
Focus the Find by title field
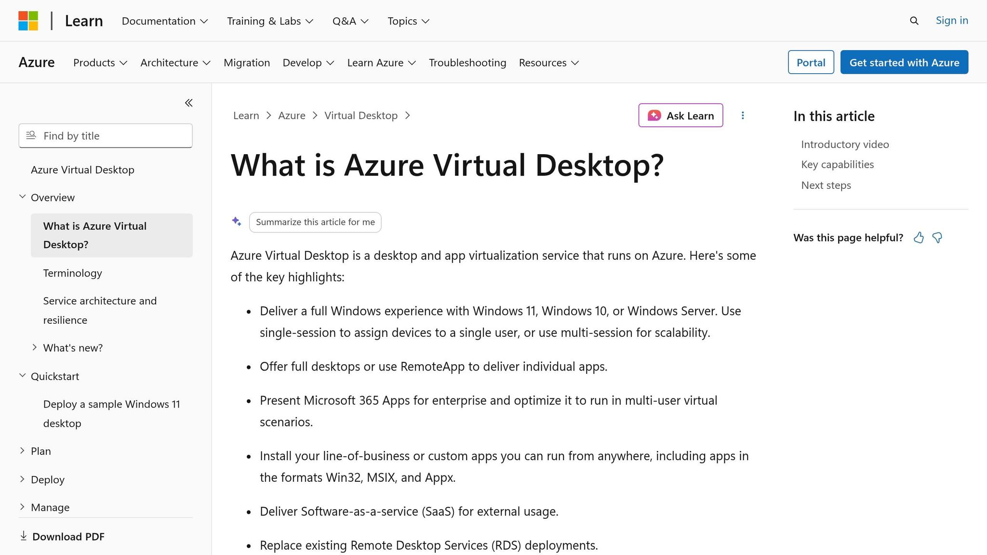106,136
